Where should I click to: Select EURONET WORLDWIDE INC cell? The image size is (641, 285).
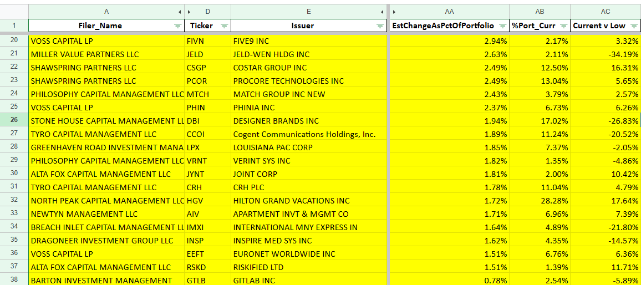[309, 254]
